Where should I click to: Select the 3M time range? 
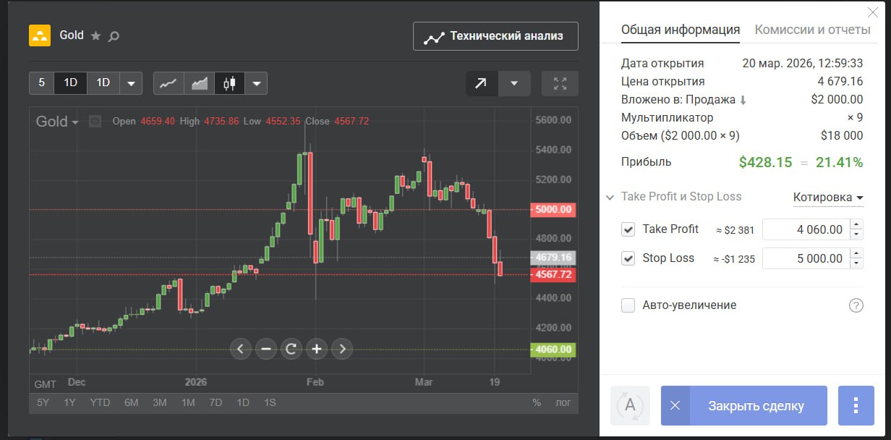coord(159,402)
